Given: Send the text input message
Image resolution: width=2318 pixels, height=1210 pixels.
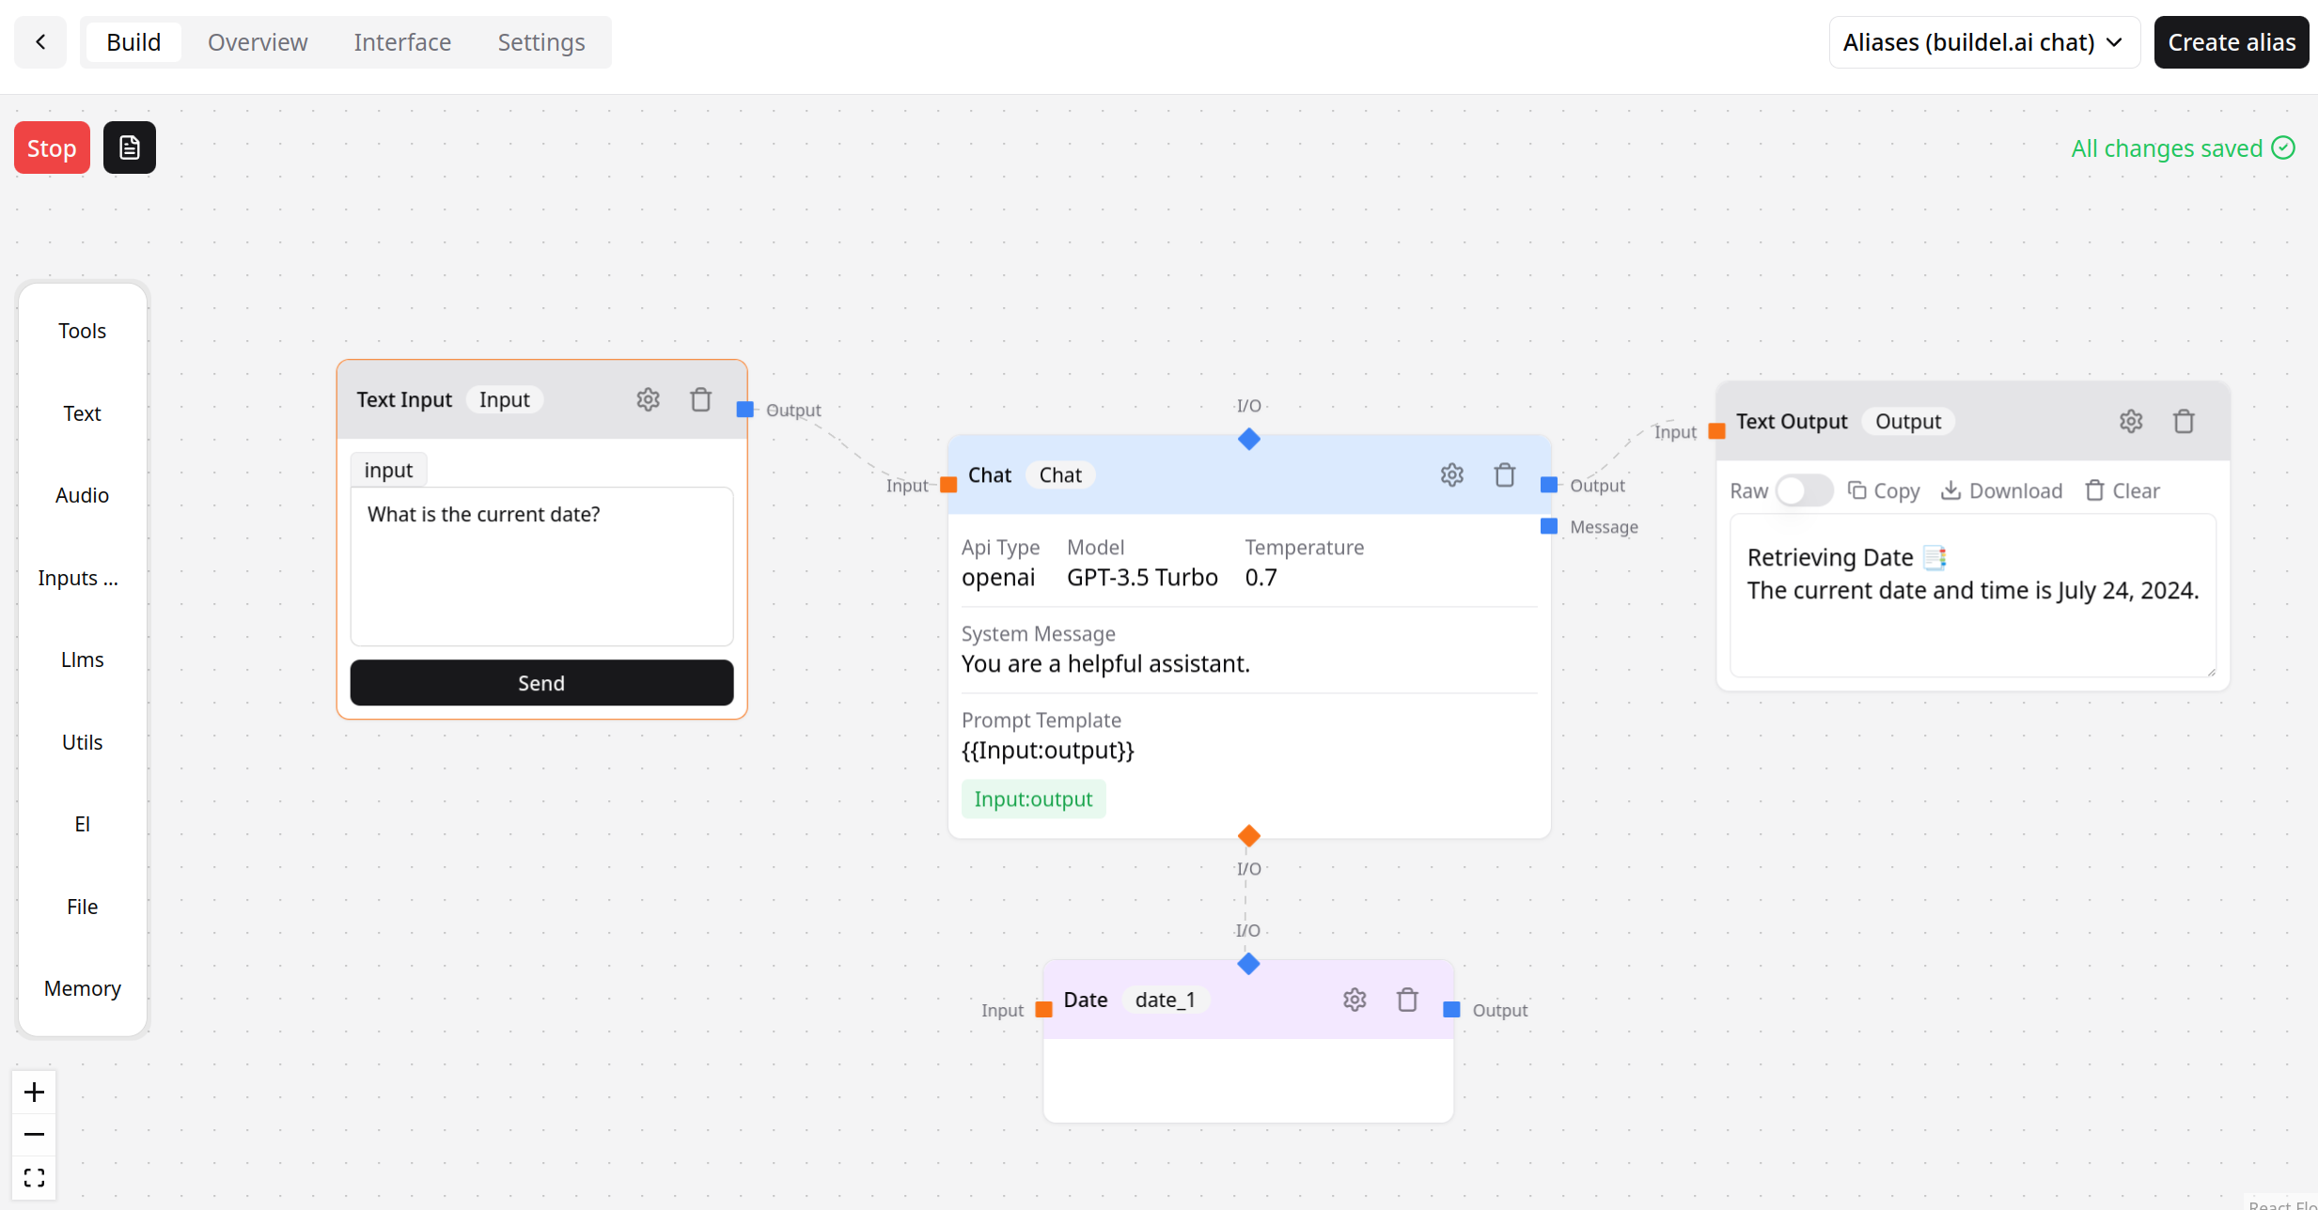Looking at the screenshot, I should coord(541,683).
